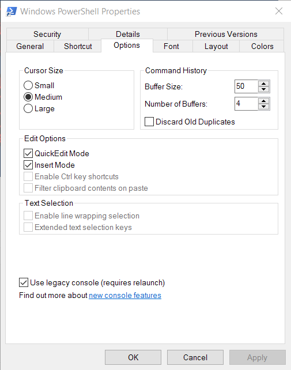The width and height of the screenshot is (291, 370).
Task: Open the Shortcut tab
Action: click(x=78, y=46)
